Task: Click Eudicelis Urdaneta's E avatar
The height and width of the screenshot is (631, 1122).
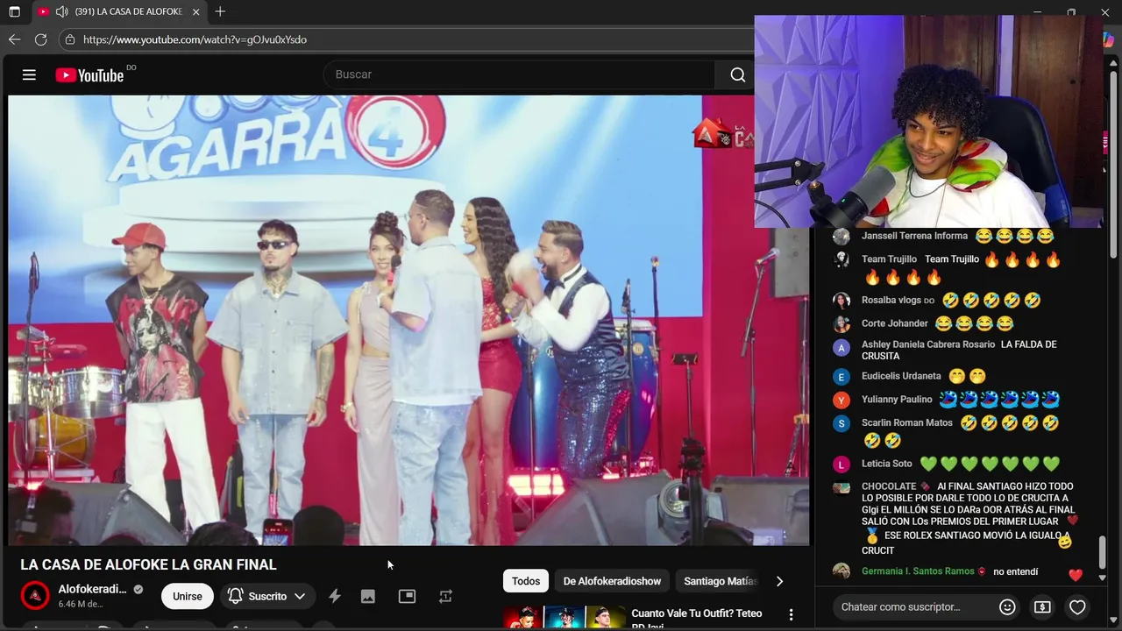Action: [x=841, y=377]
